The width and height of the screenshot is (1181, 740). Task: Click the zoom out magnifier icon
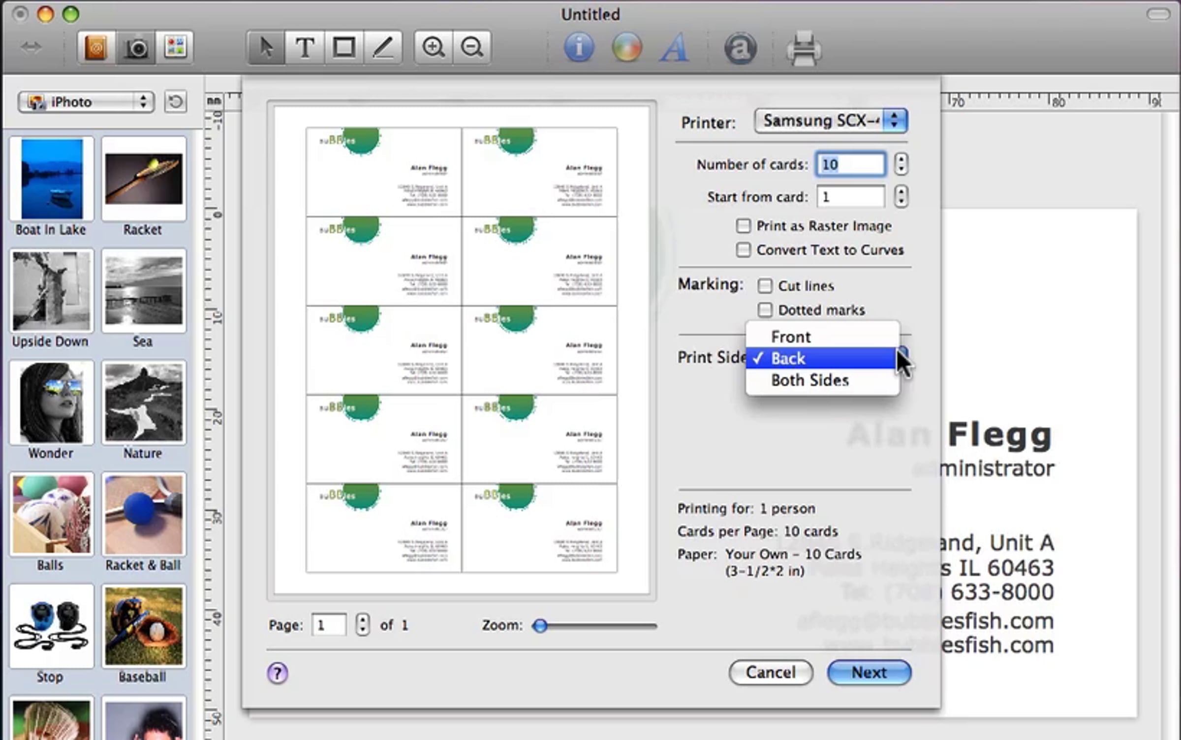[471, 48]
